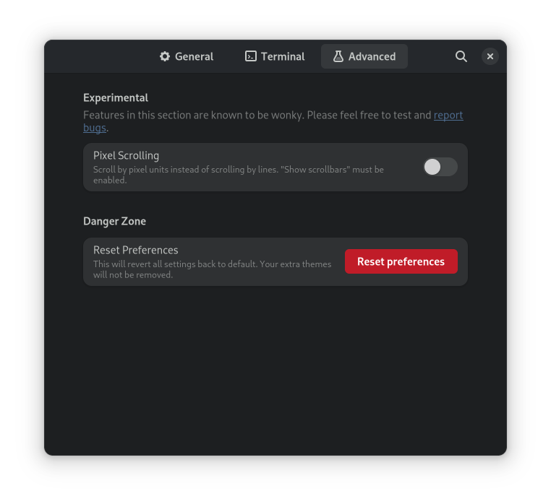
Task: Click the flask icon on the Advanced tab
Action: click(338, 56)
